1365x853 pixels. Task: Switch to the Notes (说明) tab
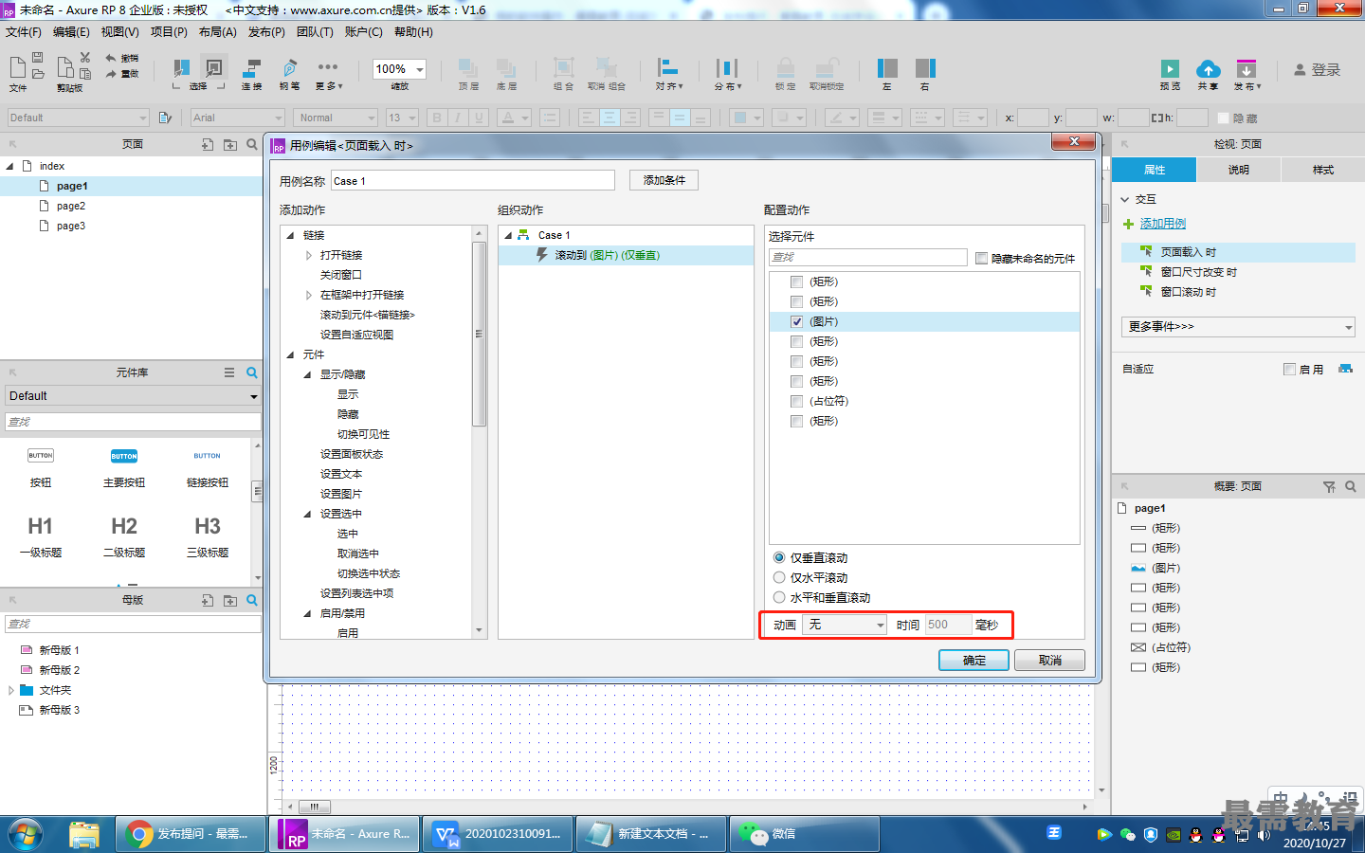1238,170
